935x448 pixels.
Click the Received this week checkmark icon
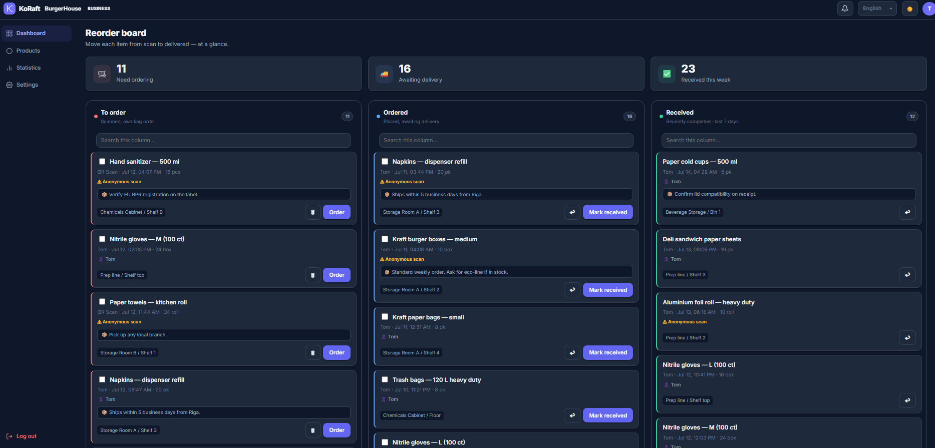(667, 74)
